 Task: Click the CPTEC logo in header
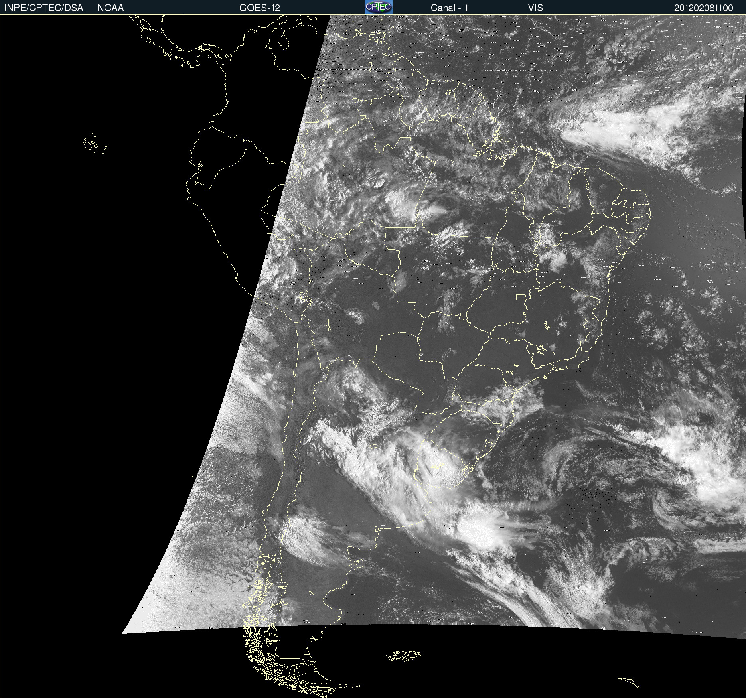click(x=379, y=7)
